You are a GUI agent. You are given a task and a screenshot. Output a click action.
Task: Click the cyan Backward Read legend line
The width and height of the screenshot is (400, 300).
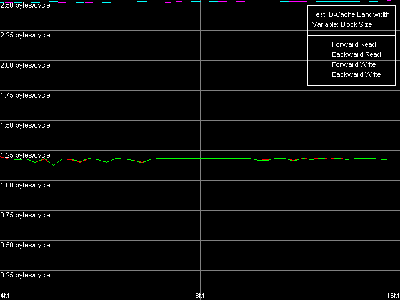(320, 54)
